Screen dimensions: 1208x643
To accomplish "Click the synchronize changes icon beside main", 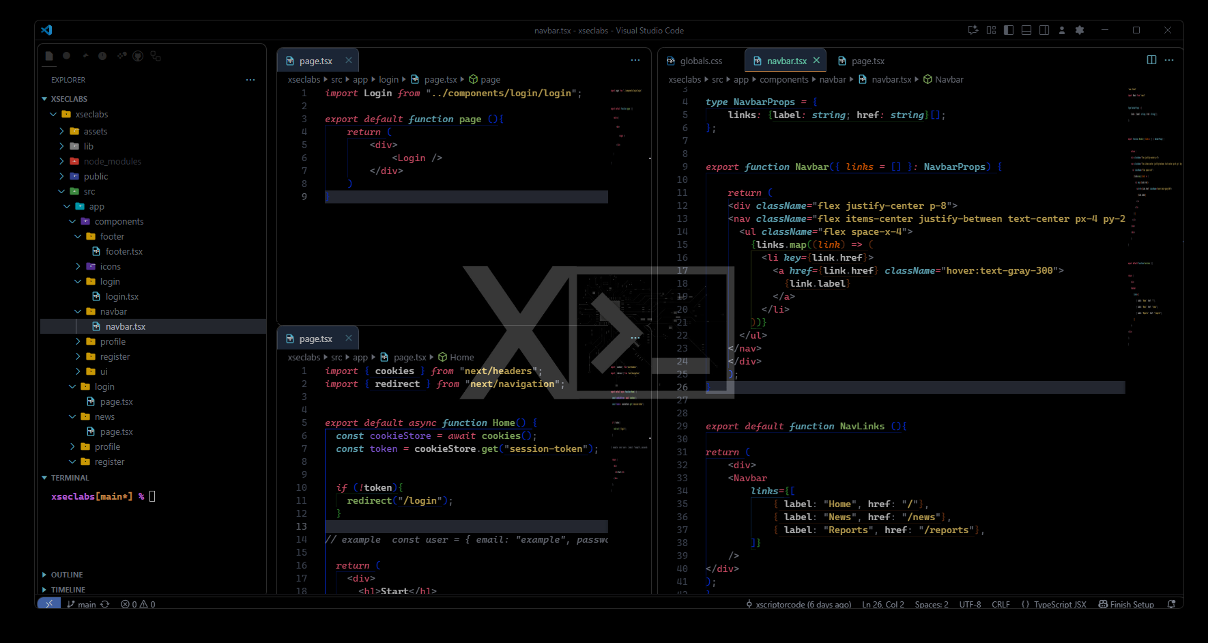I will coord(104,604).
